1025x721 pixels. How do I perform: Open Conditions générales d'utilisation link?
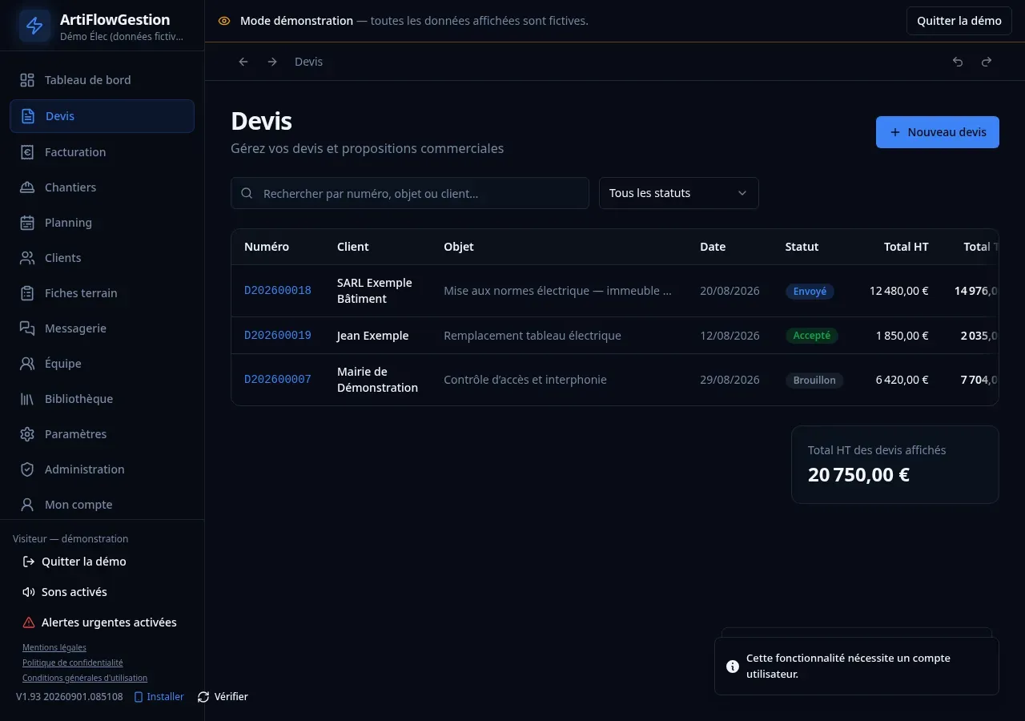pos(85,678)
